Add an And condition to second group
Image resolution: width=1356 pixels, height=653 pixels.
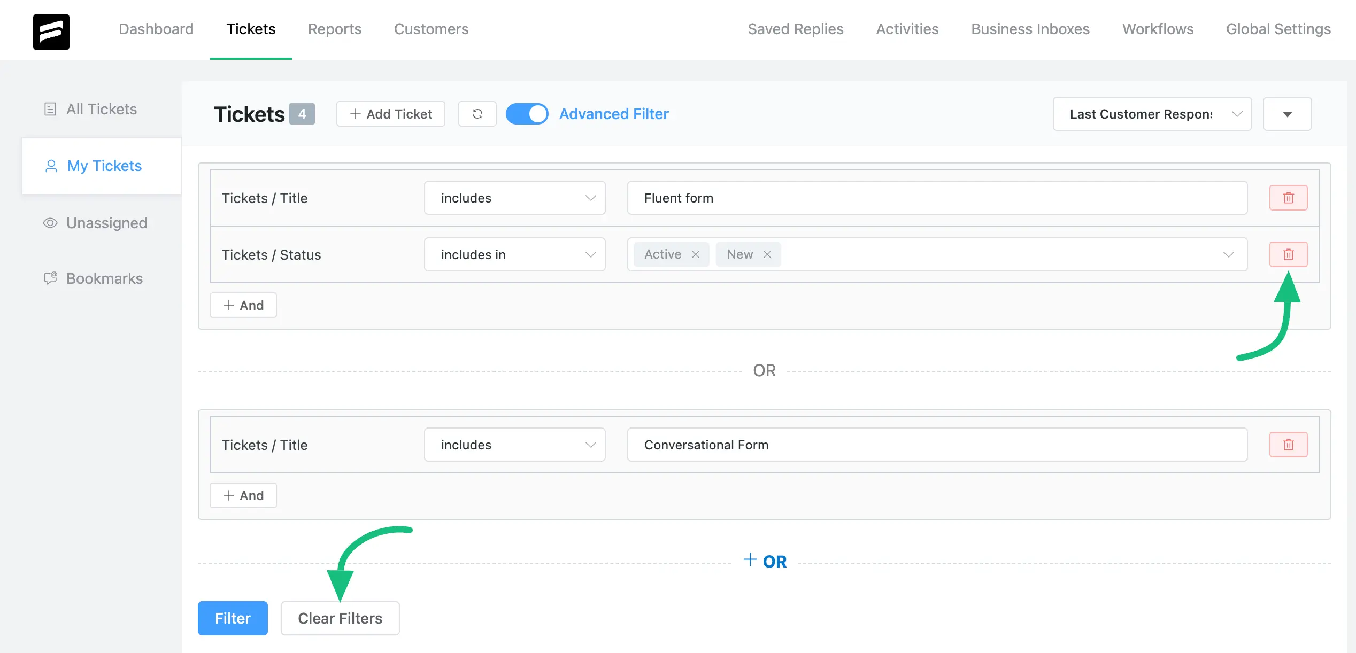(x=243, y=495)
